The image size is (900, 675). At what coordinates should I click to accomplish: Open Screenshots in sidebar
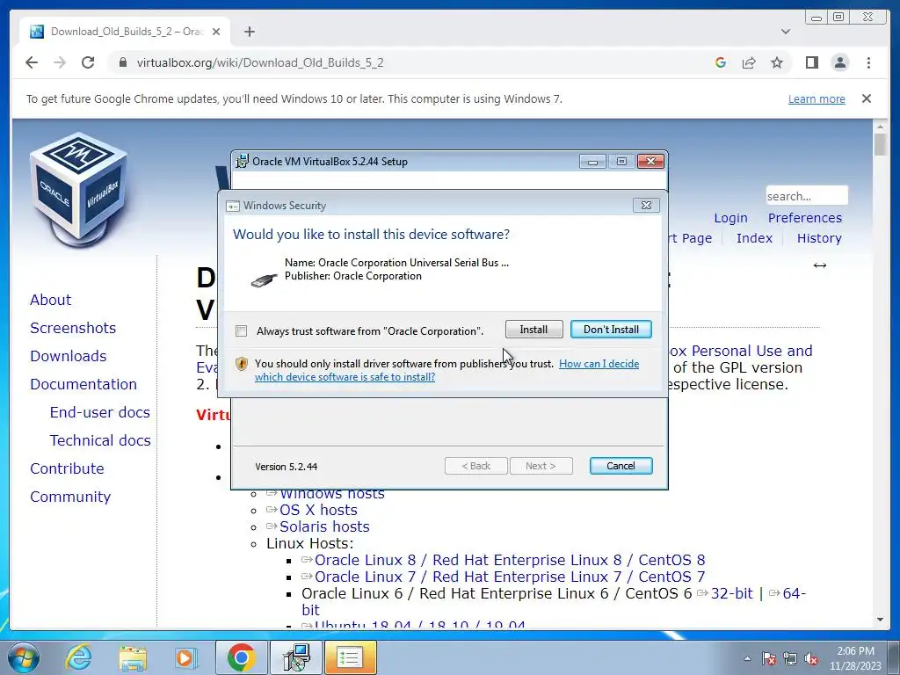(x=73, y=328)
